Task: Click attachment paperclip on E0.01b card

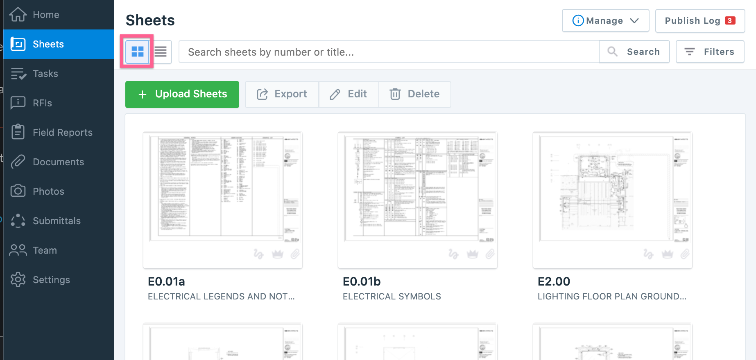Action: pos(490,254)
